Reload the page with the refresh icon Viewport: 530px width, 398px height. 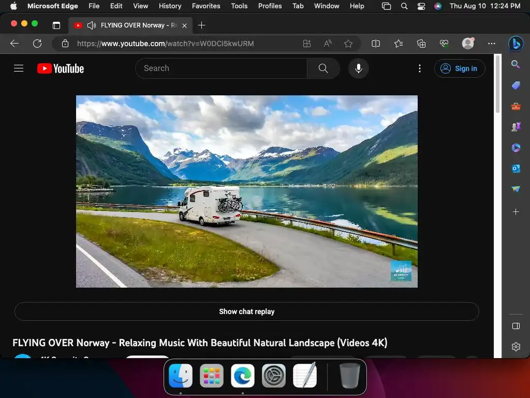click(x=37, y=44)
